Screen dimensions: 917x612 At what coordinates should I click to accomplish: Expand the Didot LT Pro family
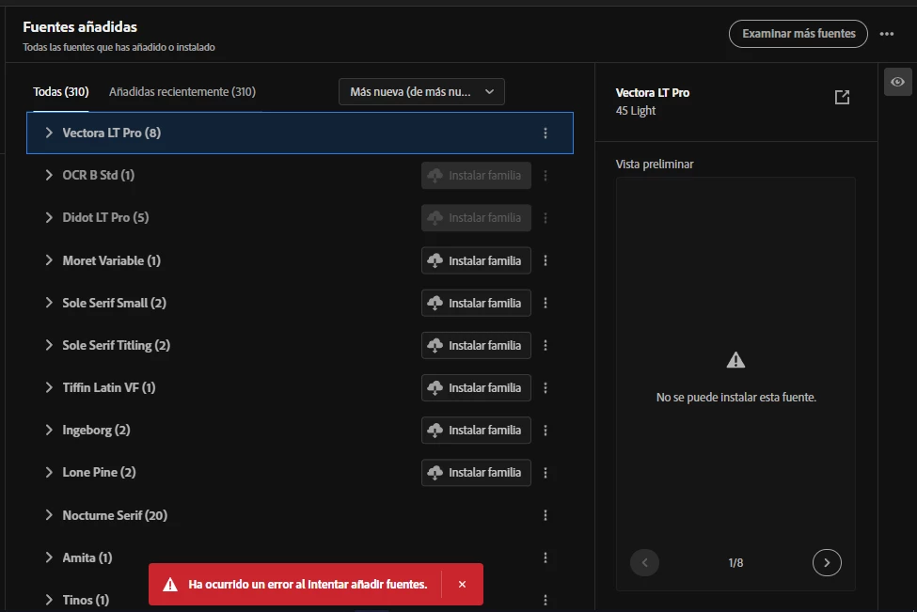pos(49,217)
